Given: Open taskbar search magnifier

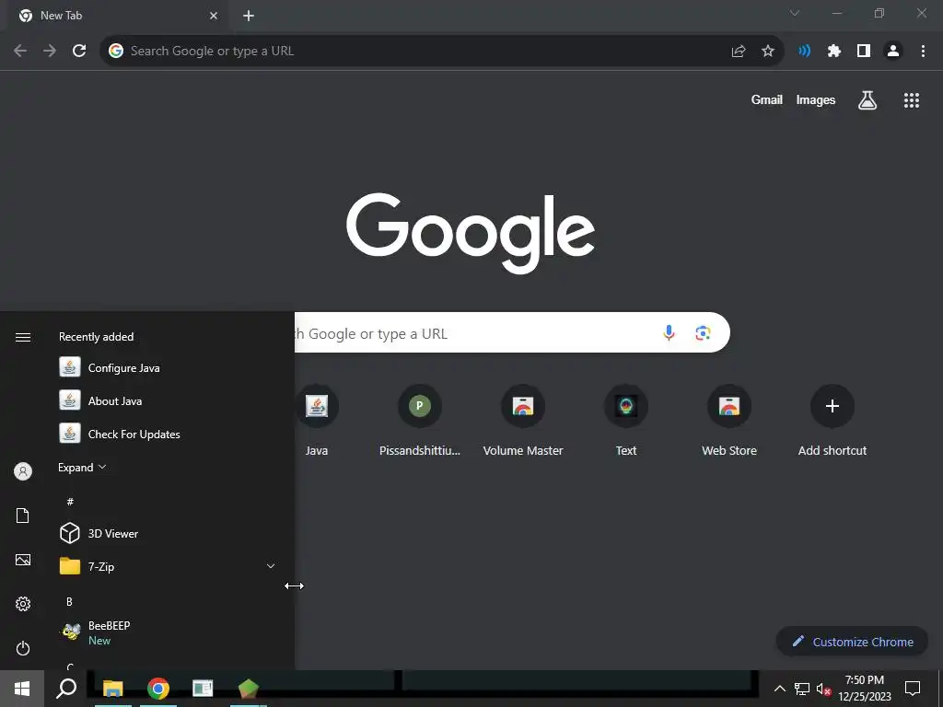Looking at the screenshot, I should click(x=66, y=689).
